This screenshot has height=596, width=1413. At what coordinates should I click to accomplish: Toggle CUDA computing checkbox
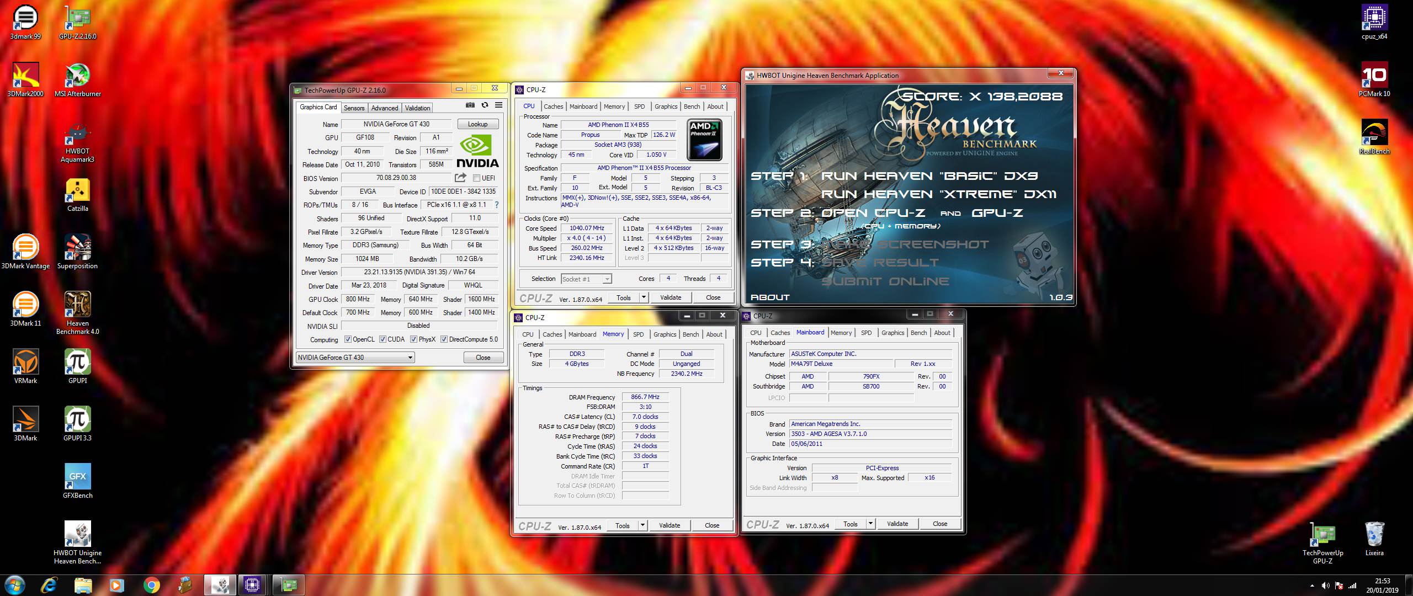pos(383,339)
